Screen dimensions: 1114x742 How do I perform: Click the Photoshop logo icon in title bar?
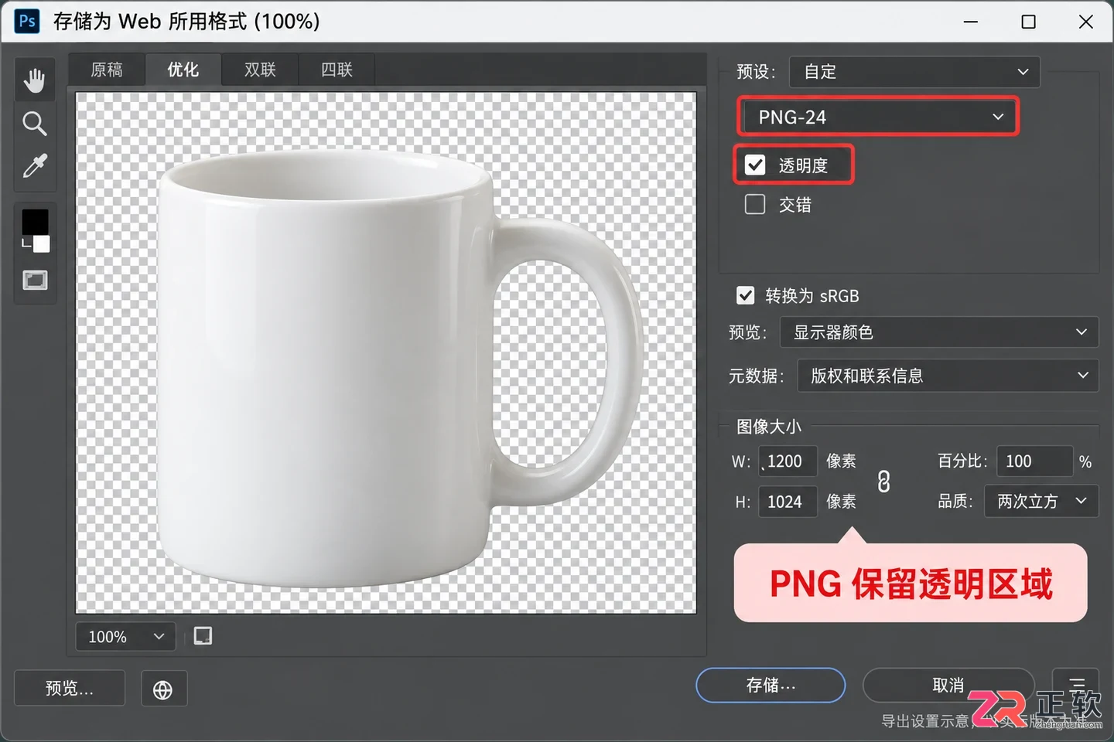27,21
